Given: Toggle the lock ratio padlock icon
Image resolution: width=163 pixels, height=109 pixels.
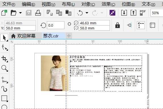Looking at the screenshot, I should point(118,25).
